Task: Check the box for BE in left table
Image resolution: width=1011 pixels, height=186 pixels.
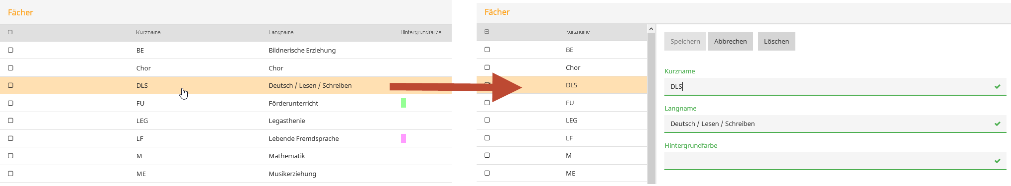Action: coord(10,50)
